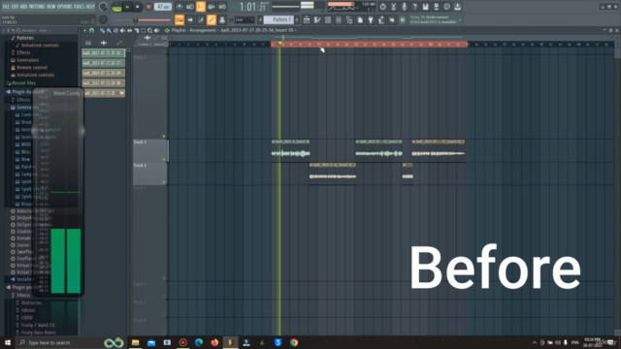621x349 pixels.
Task: Click the master pitch knob
Action: point(103,19)
